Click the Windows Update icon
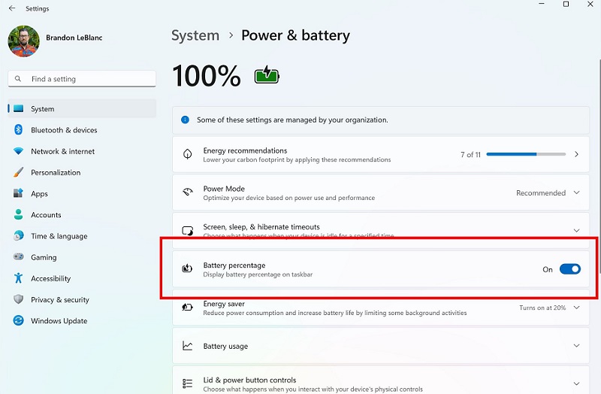The image size is (601, 394). click(19, 321)
